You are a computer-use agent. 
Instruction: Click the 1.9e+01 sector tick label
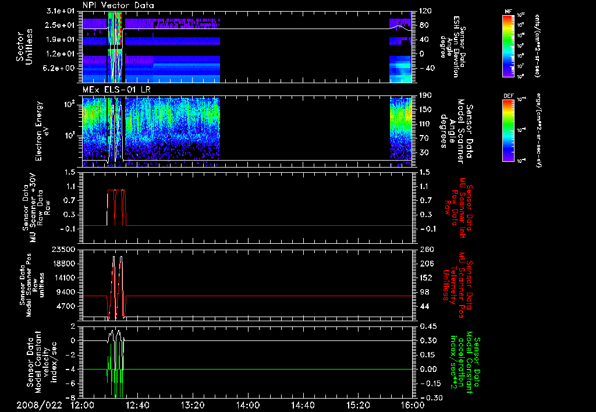coord(60,40)
